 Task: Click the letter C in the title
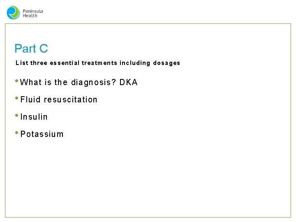(44, 49)
